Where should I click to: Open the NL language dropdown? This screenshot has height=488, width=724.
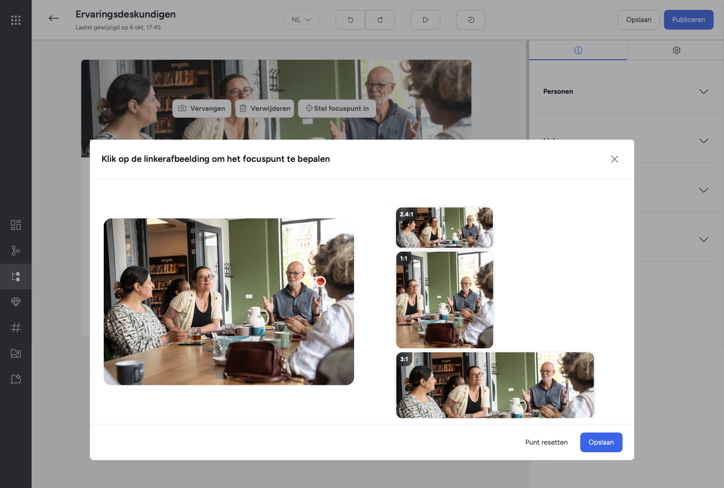[x=301, y=20]
